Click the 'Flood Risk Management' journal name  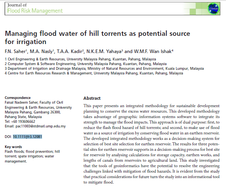35,11
